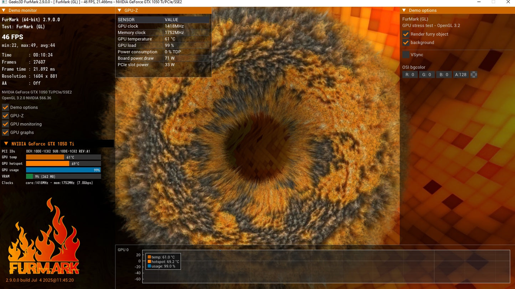Click the FurMark (64-bit) 2.9.0.0 line

(x=31, y=20)
